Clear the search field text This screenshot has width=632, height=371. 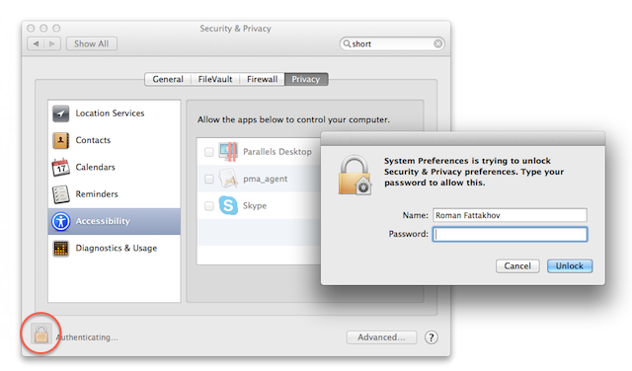(437, 43)
